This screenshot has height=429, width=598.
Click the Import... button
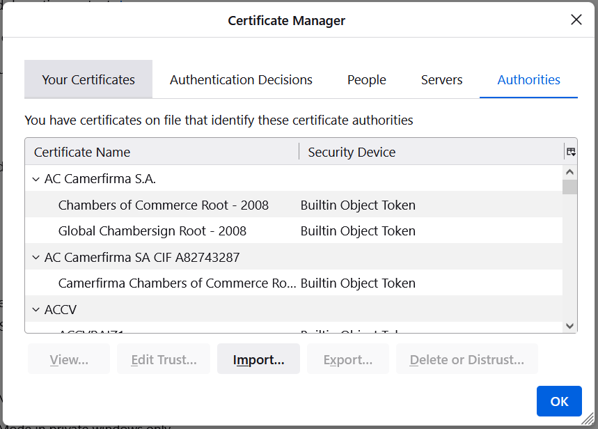(258, 360)
